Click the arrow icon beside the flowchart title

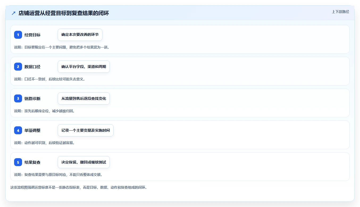pyautogui.click(x=14, y=13)
